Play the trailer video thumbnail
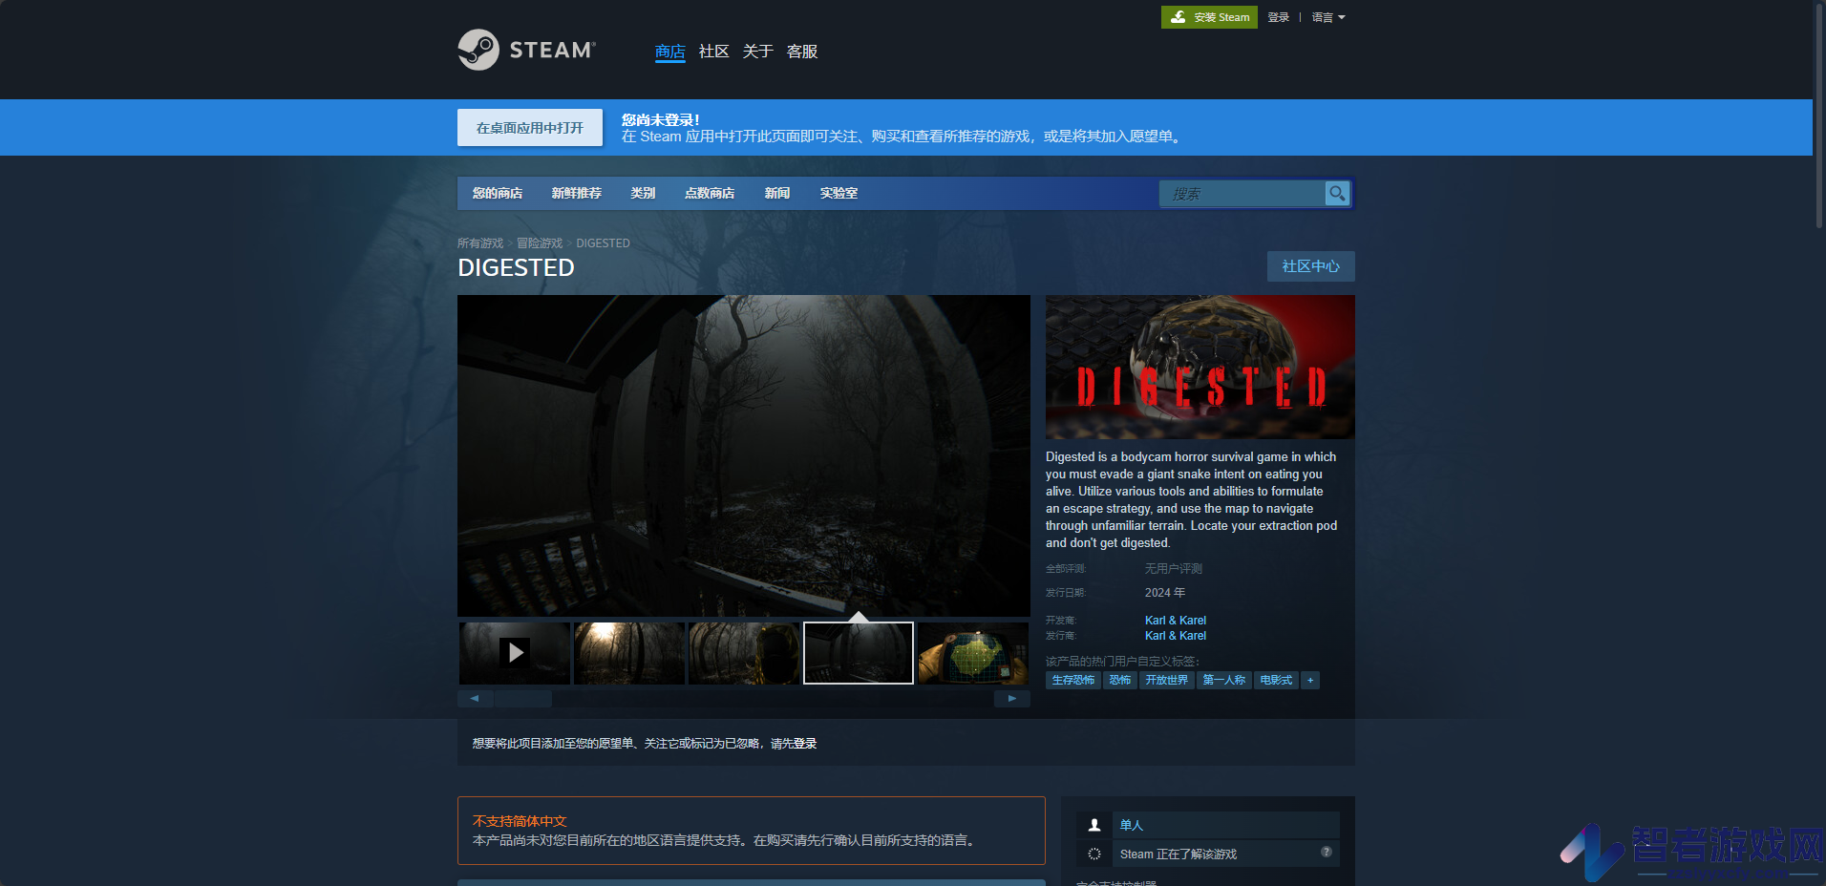The image size is (1826, 886). 515,653
